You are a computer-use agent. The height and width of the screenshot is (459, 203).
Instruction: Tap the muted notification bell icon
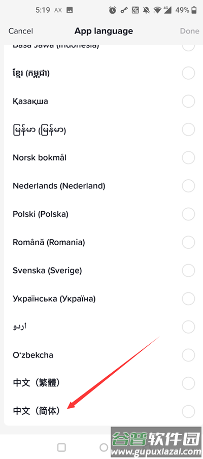(146, 10)
